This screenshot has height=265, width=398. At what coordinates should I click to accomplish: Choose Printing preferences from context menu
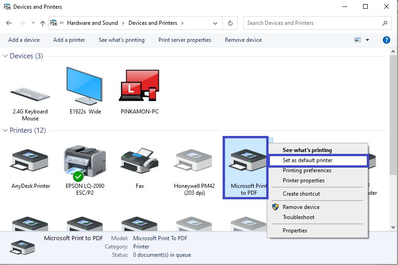pyautogui.click(x=307, y=170)
